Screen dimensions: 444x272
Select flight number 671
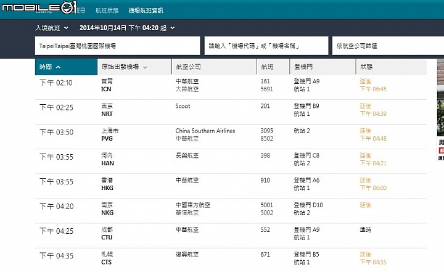(x=265, y=255)
